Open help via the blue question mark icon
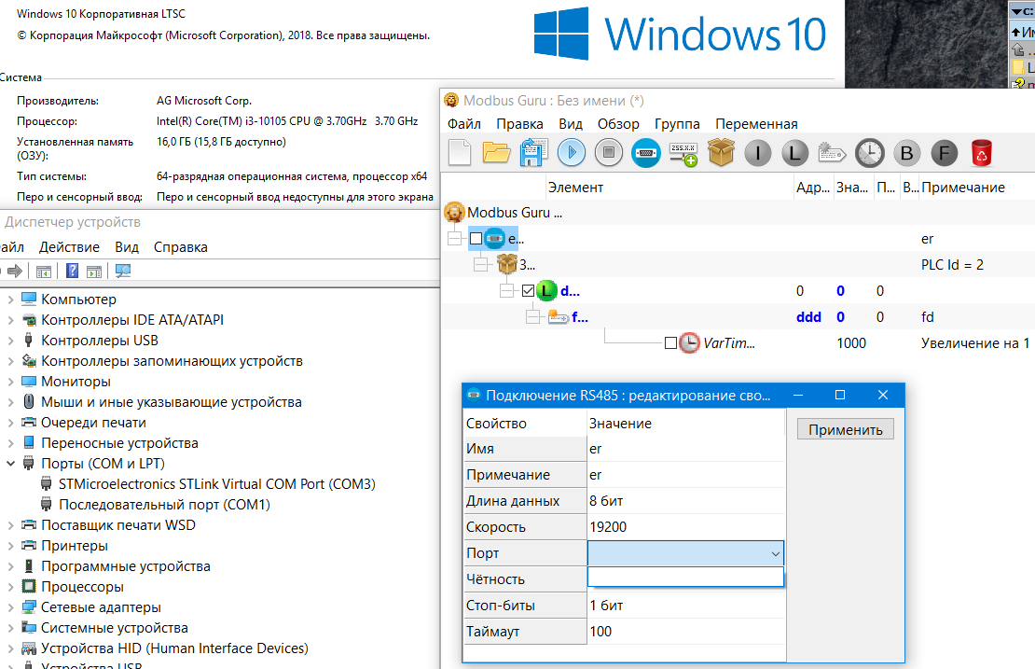1035x669 pixels. point(73,271)
